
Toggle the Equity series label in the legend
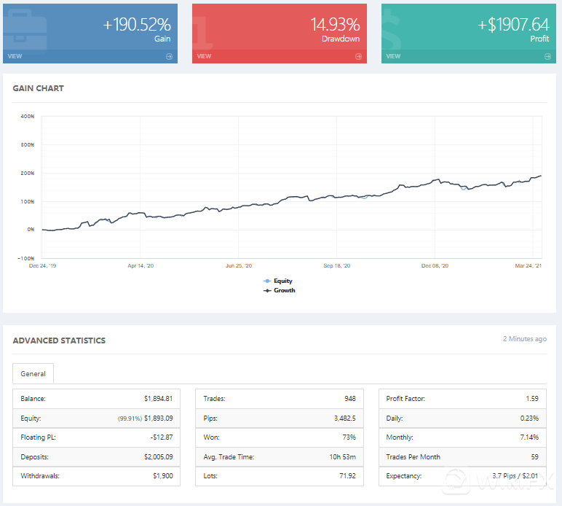pos(282,281)
